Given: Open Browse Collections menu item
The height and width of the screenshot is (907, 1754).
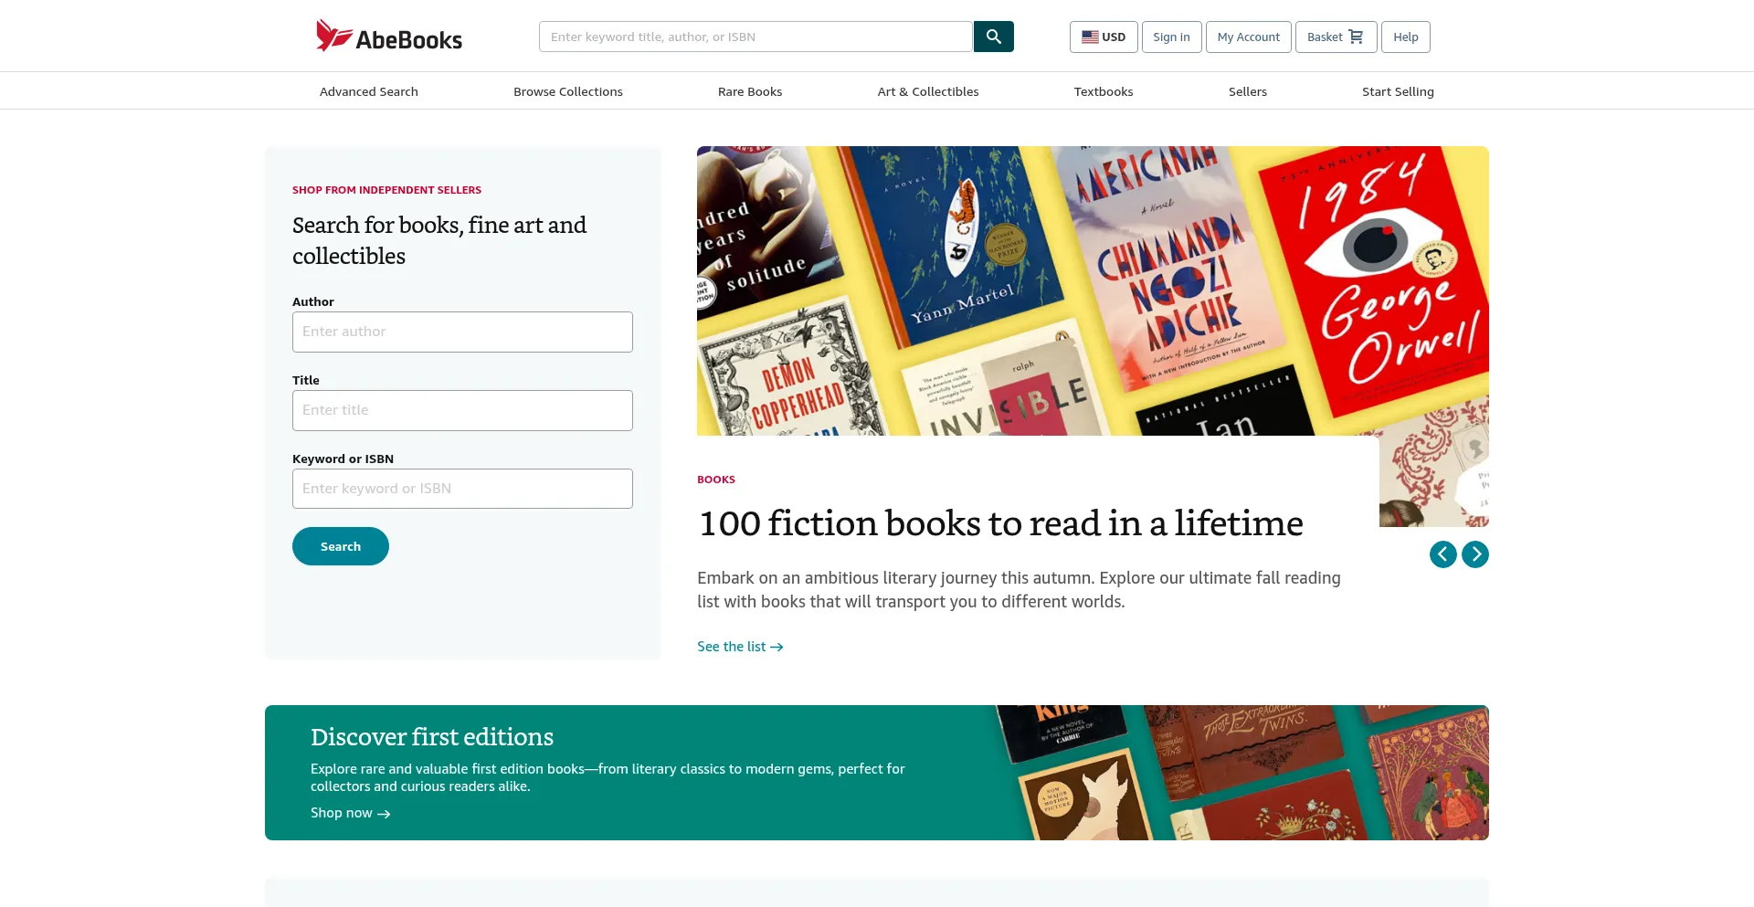Looking at the screenshot, I should [567, 91].
